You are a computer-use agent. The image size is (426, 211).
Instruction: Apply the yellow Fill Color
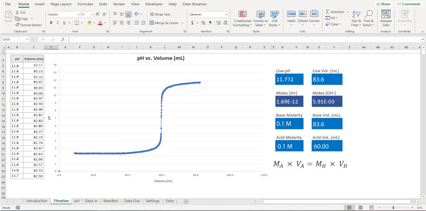coord(90,23)
